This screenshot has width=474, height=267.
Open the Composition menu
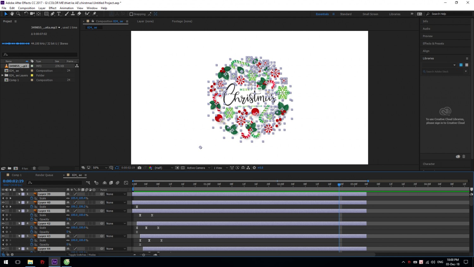27,8
